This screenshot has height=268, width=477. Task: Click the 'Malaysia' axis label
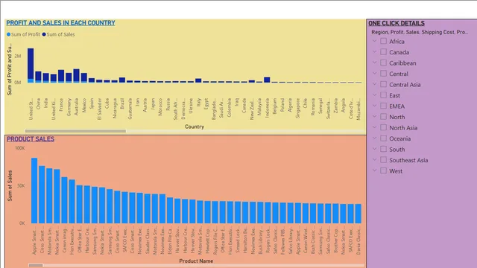pos(259,106)
